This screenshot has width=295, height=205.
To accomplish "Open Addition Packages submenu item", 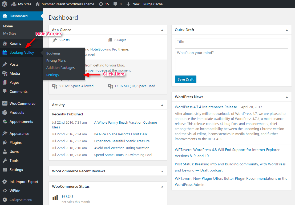I will tap(60, 68).
